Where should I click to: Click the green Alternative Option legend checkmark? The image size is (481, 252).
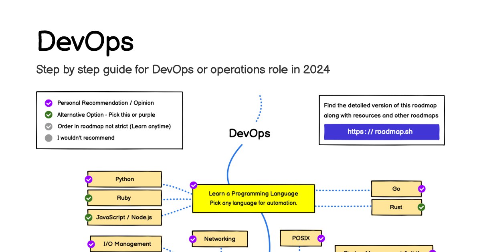(49, 115)
